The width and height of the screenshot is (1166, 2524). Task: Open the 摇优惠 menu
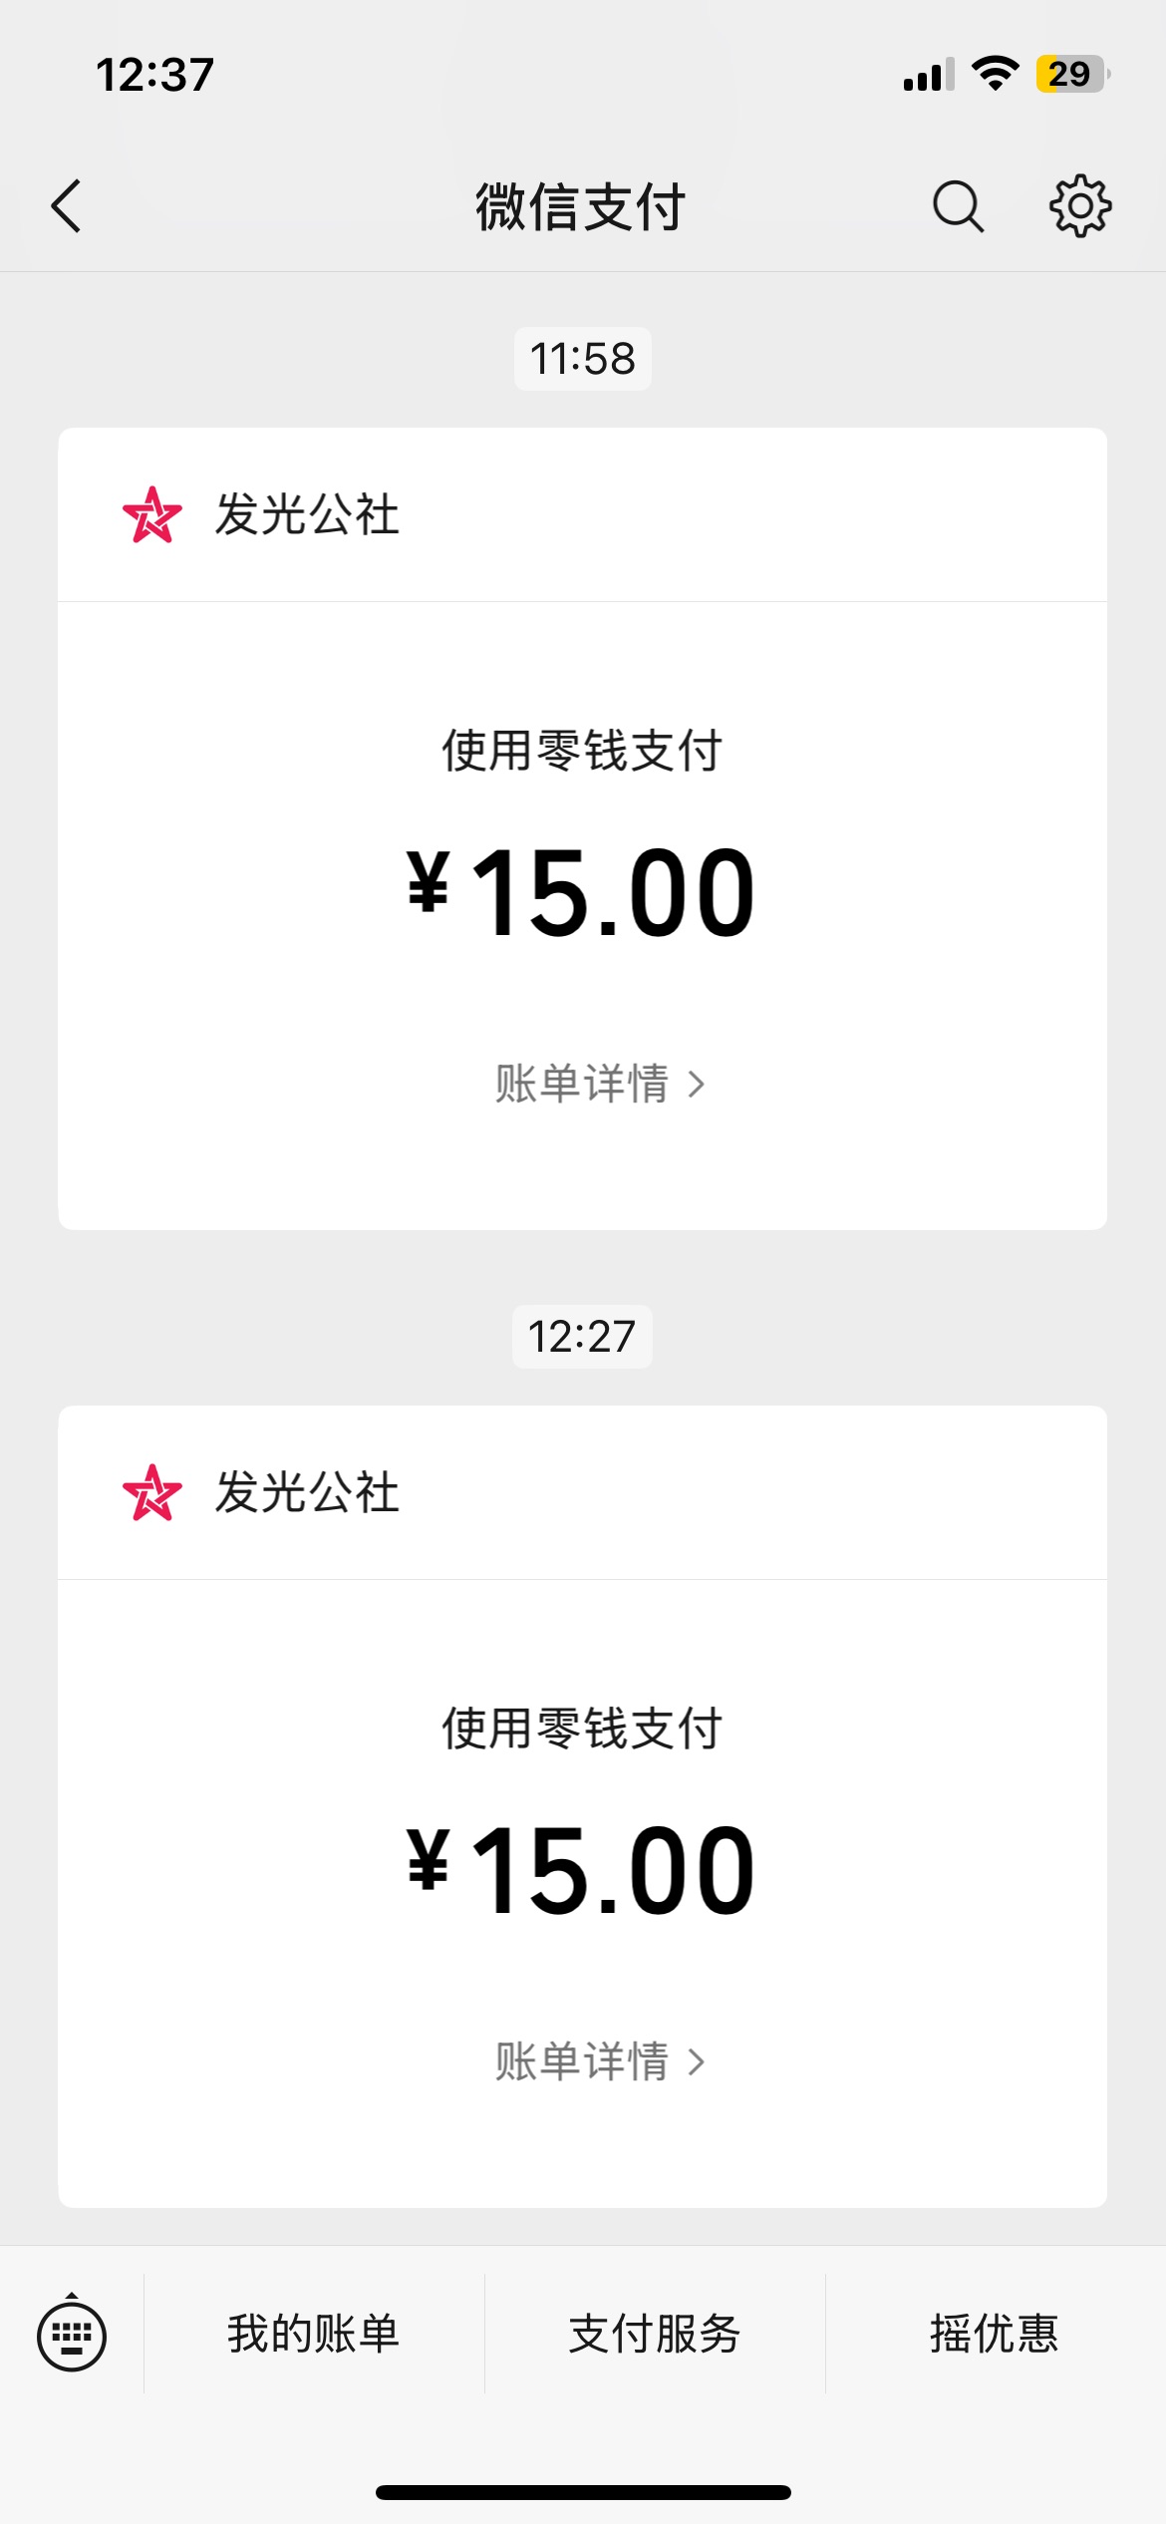(995, 2335)
